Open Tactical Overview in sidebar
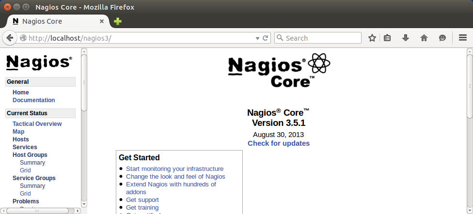473x214 pixels. 37,124
